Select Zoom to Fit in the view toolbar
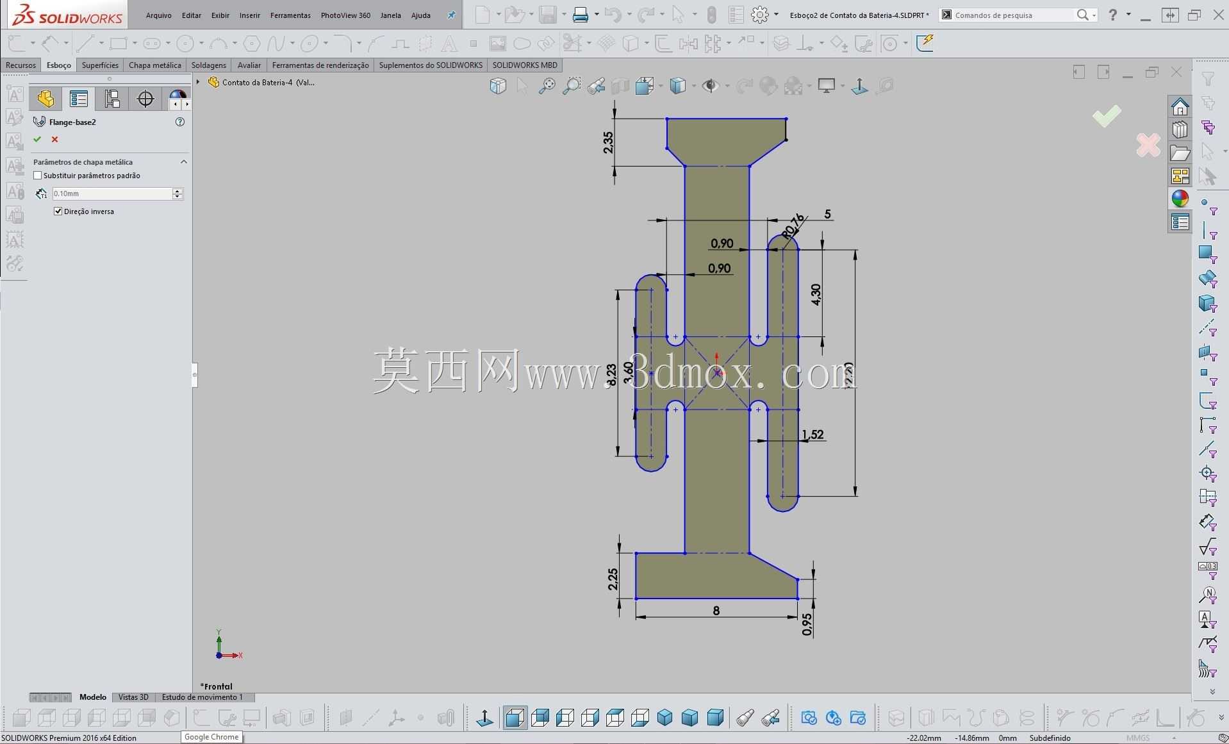The image size is (1229, 744). 547,85
